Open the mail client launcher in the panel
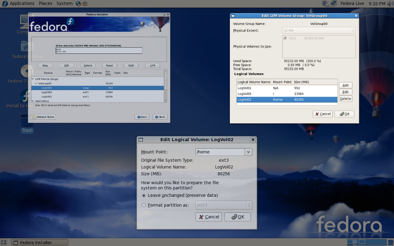This screenshot has width=394, height=246. coord(85,4)
